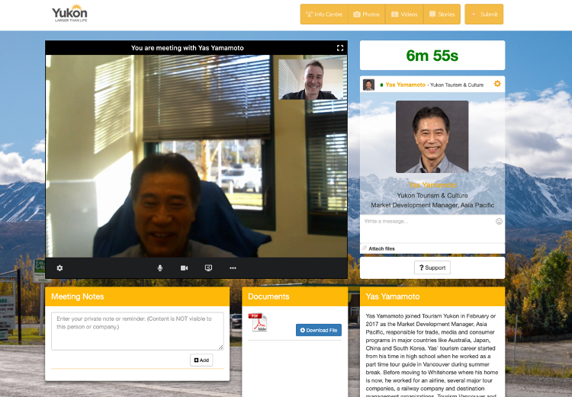Viewport: 572px width, 397px height.
Task: Click the Documents panel header
Action: pyautogui.click(x=294, y=296)
